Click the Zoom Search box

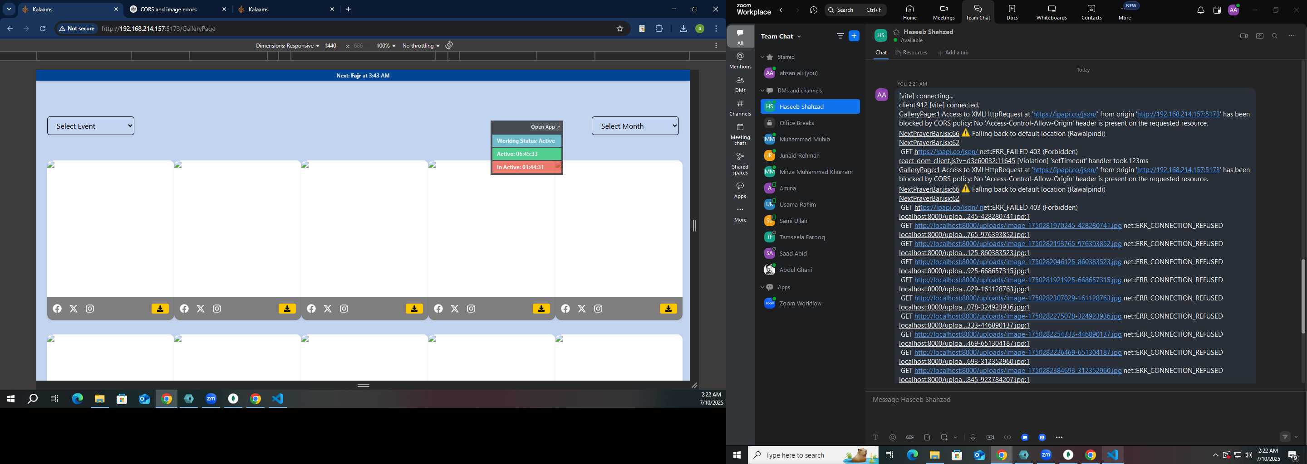pyautogui.click(x=855, y=10)
